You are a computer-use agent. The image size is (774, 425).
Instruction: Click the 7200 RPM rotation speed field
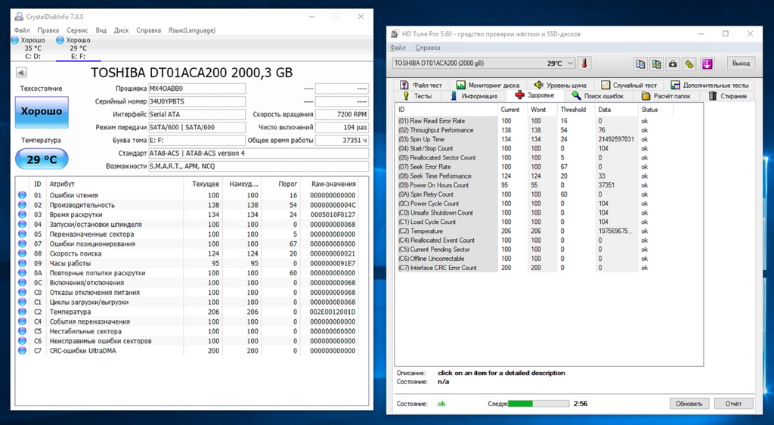click(342, 114)
